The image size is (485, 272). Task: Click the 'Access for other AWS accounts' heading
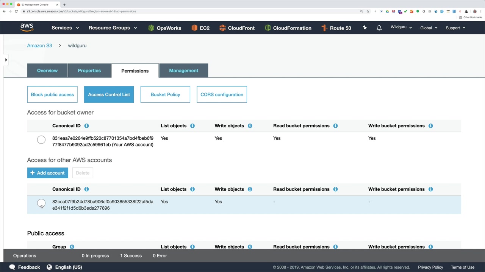69,160
